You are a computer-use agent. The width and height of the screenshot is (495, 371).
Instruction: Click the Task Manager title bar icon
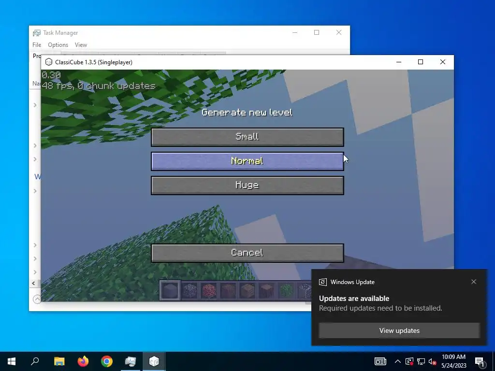[37, 33]
